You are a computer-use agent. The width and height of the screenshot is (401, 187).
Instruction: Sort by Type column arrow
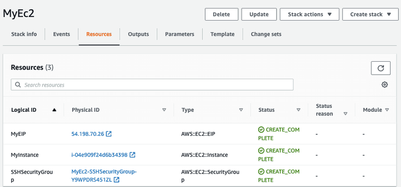pyautogui.click(x=241, y=110)
